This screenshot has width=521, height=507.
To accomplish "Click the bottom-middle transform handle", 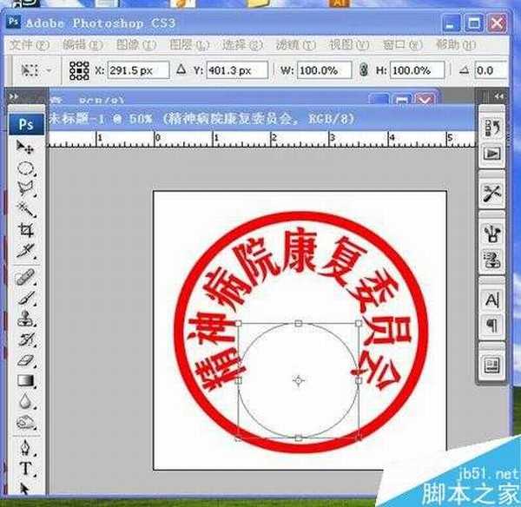I will coord(299,438).
